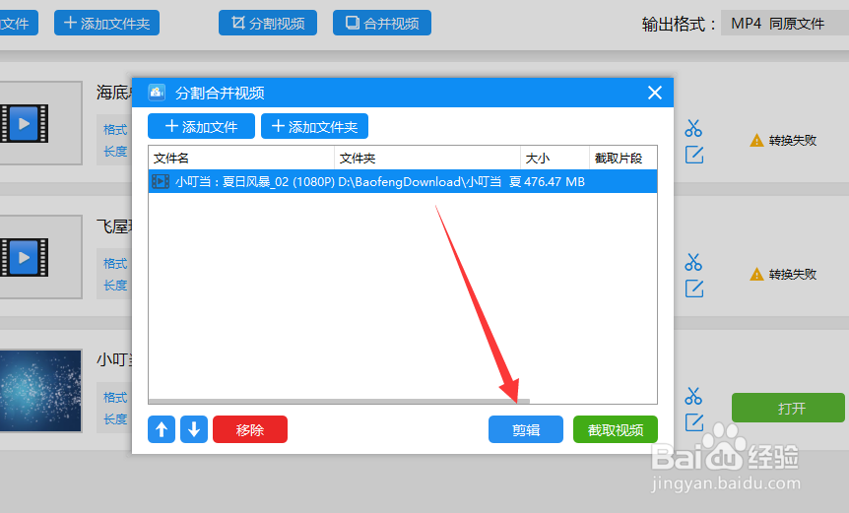Click 分割视频 in main window toolbar
Screen dimensions: 849x513
268,24
